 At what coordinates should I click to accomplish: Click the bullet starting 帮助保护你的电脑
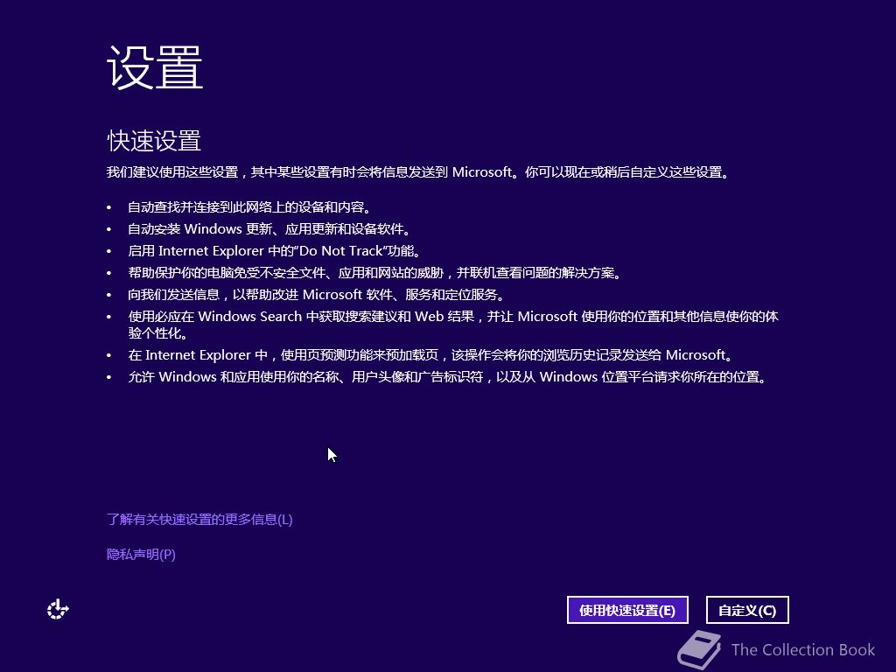point(374,273)
